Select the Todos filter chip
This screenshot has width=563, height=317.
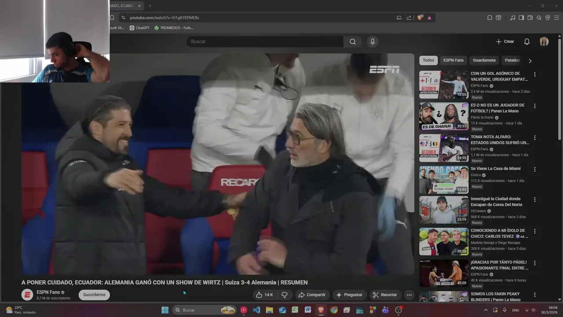[428, 60]
